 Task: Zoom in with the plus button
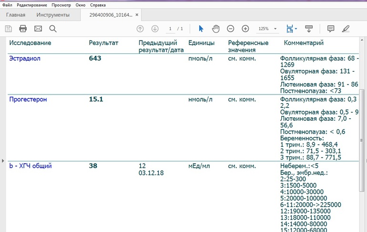click(x=245, y=29)
